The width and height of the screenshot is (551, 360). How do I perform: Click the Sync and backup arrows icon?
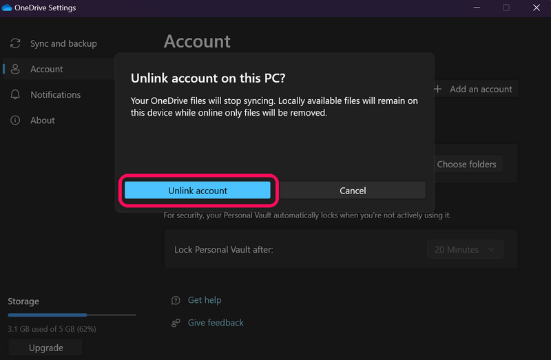click(x=15, y=43)
